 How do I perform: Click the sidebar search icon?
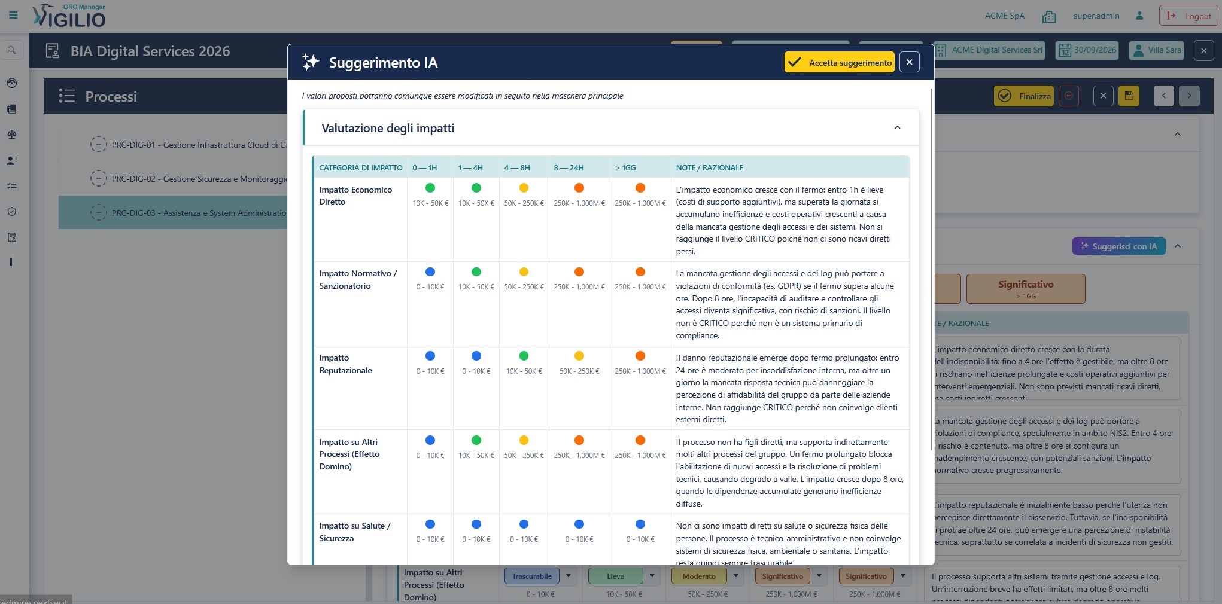coord(11,50)
